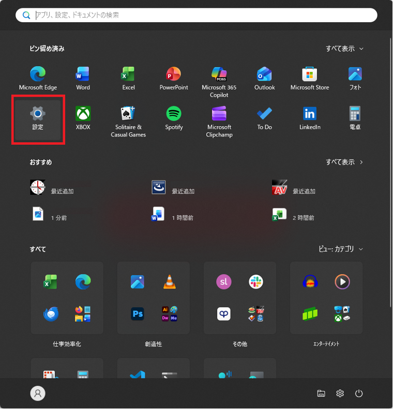The height and width of the screenshot is (409, 393).
Task: Open Microsoft Edge from pinned apps
Action: [x=38, y=78]
